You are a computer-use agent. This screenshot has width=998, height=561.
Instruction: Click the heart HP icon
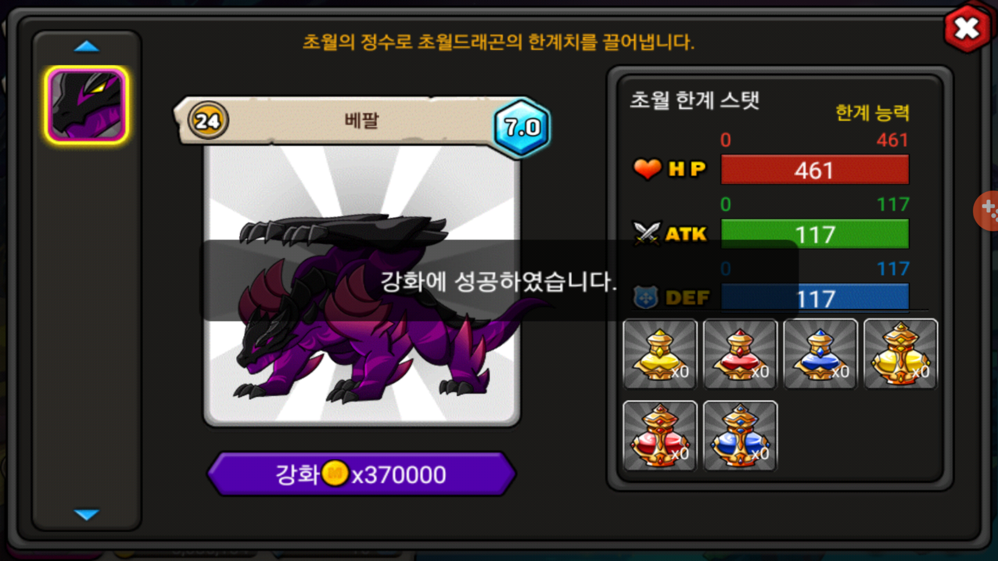[x=647, y=169]
